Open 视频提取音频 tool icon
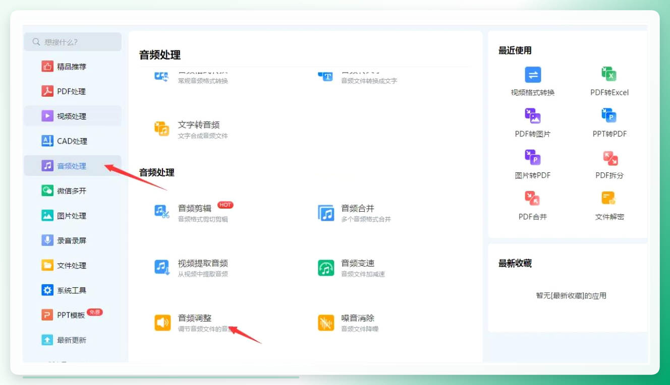The image size is (670, 385). tap(162, 267)
